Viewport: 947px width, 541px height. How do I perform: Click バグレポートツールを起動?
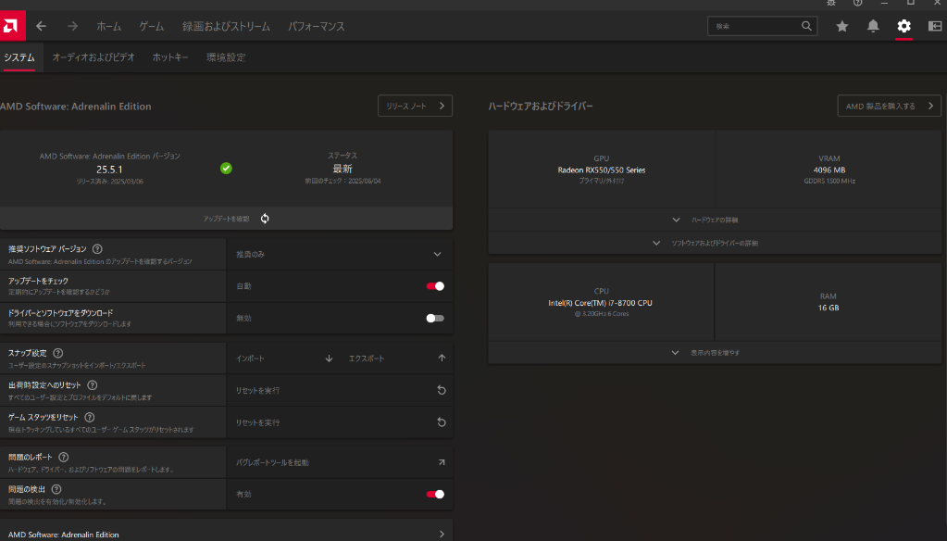click(340, 462)
